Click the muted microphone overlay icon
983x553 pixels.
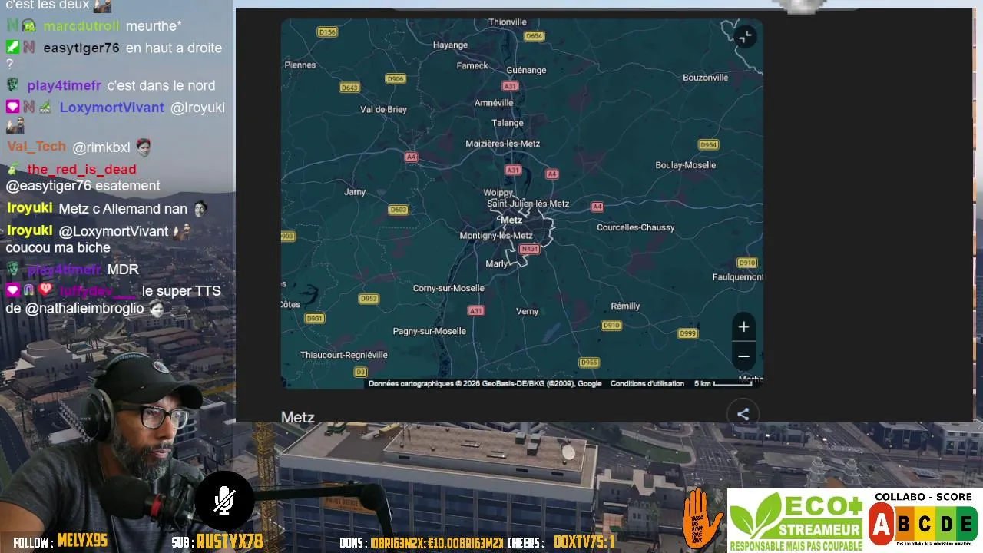223,500
